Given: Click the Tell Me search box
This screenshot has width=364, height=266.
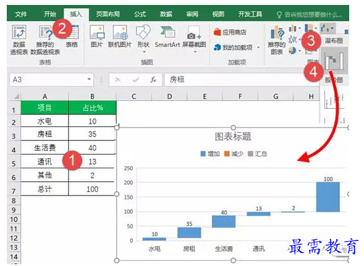Looking at the screenshot, I should (x=310, y=15).
